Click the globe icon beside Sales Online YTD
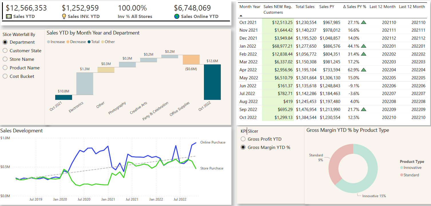This screenshot has width=431, height=206. click(x=177, y=17)
